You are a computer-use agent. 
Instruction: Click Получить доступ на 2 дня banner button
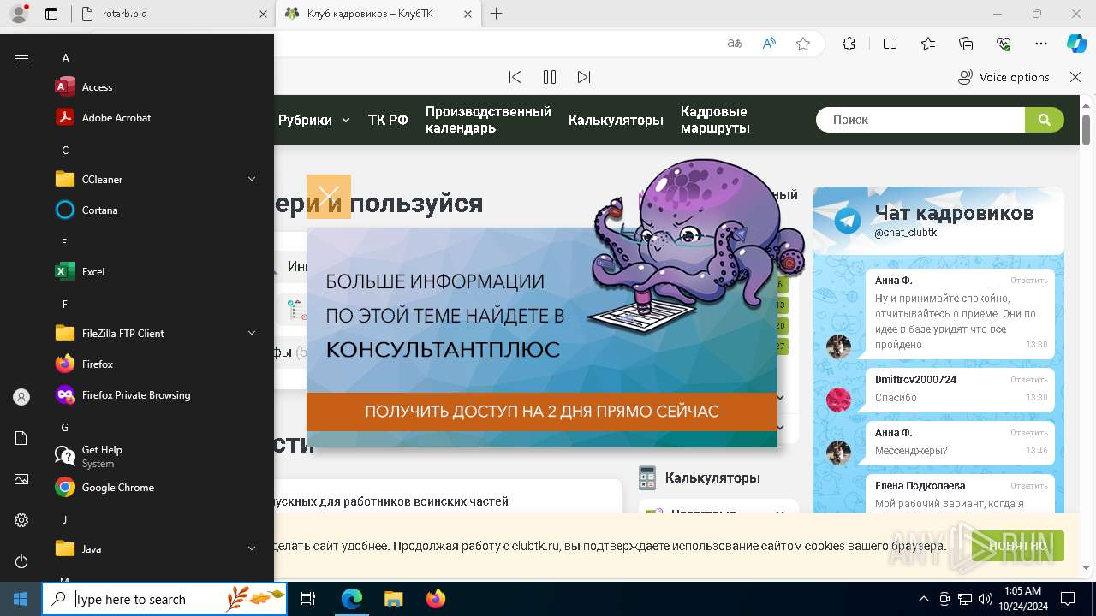click(541, 412)
